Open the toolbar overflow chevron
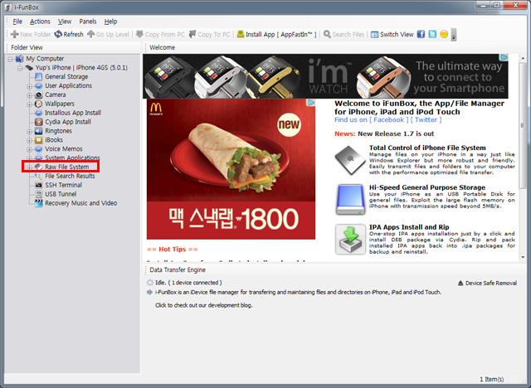Image resolution: width=531 pixels, height=388 pixels. coord(454,35)
